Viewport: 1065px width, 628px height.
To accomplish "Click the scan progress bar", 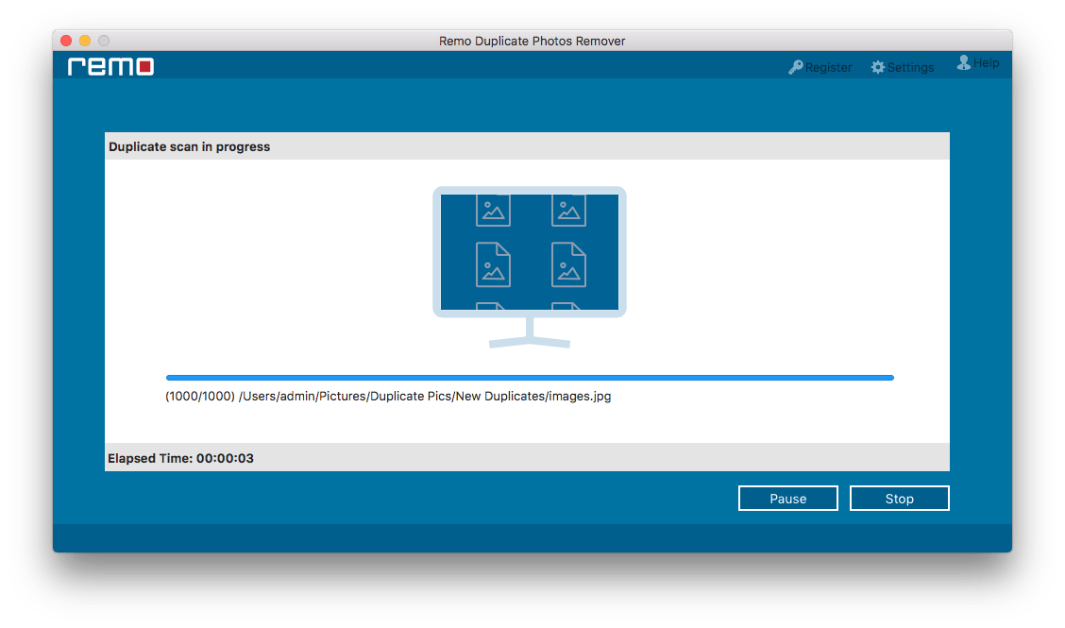I will [530, 377].
